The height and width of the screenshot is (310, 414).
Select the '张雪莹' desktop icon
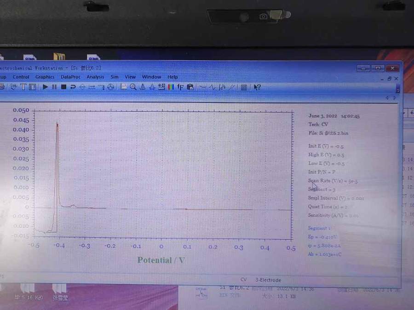tap(60, 292)
